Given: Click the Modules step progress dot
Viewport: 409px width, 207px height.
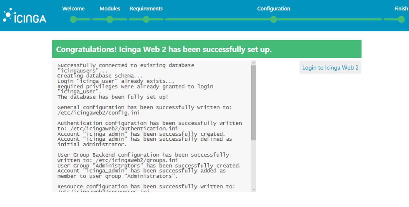Looking at the screenshot, I should (x=110, y=20).
